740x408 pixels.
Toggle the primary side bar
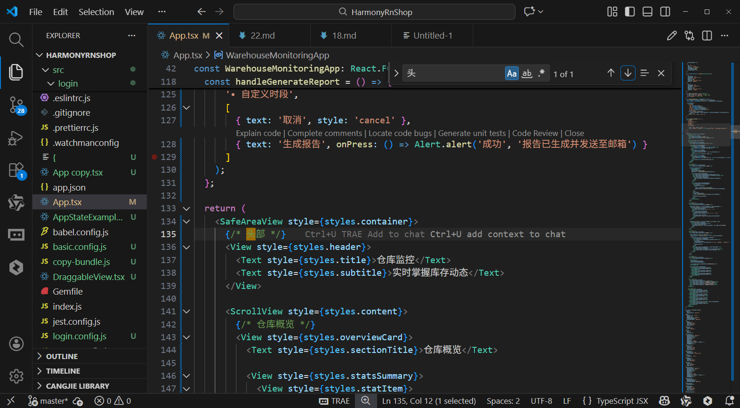(630, 12)
